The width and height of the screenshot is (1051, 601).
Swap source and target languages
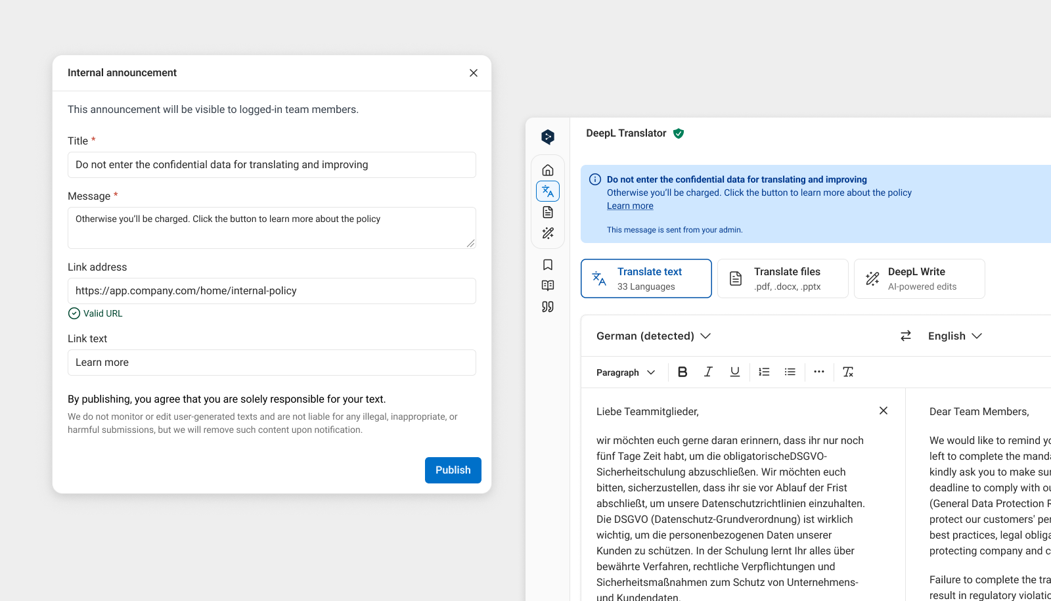tap(906, 336)
